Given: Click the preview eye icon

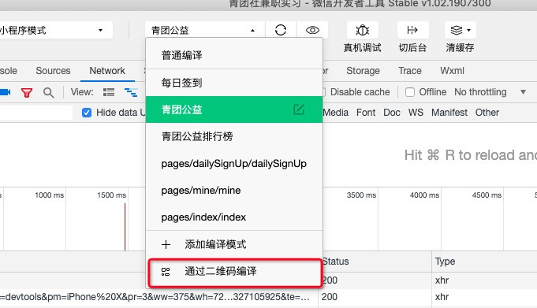Looking at the screenshot, I should click(312, 30).
